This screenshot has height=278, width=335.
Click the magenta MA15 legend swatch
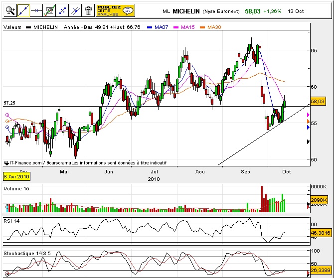click(x=176, y=27)
